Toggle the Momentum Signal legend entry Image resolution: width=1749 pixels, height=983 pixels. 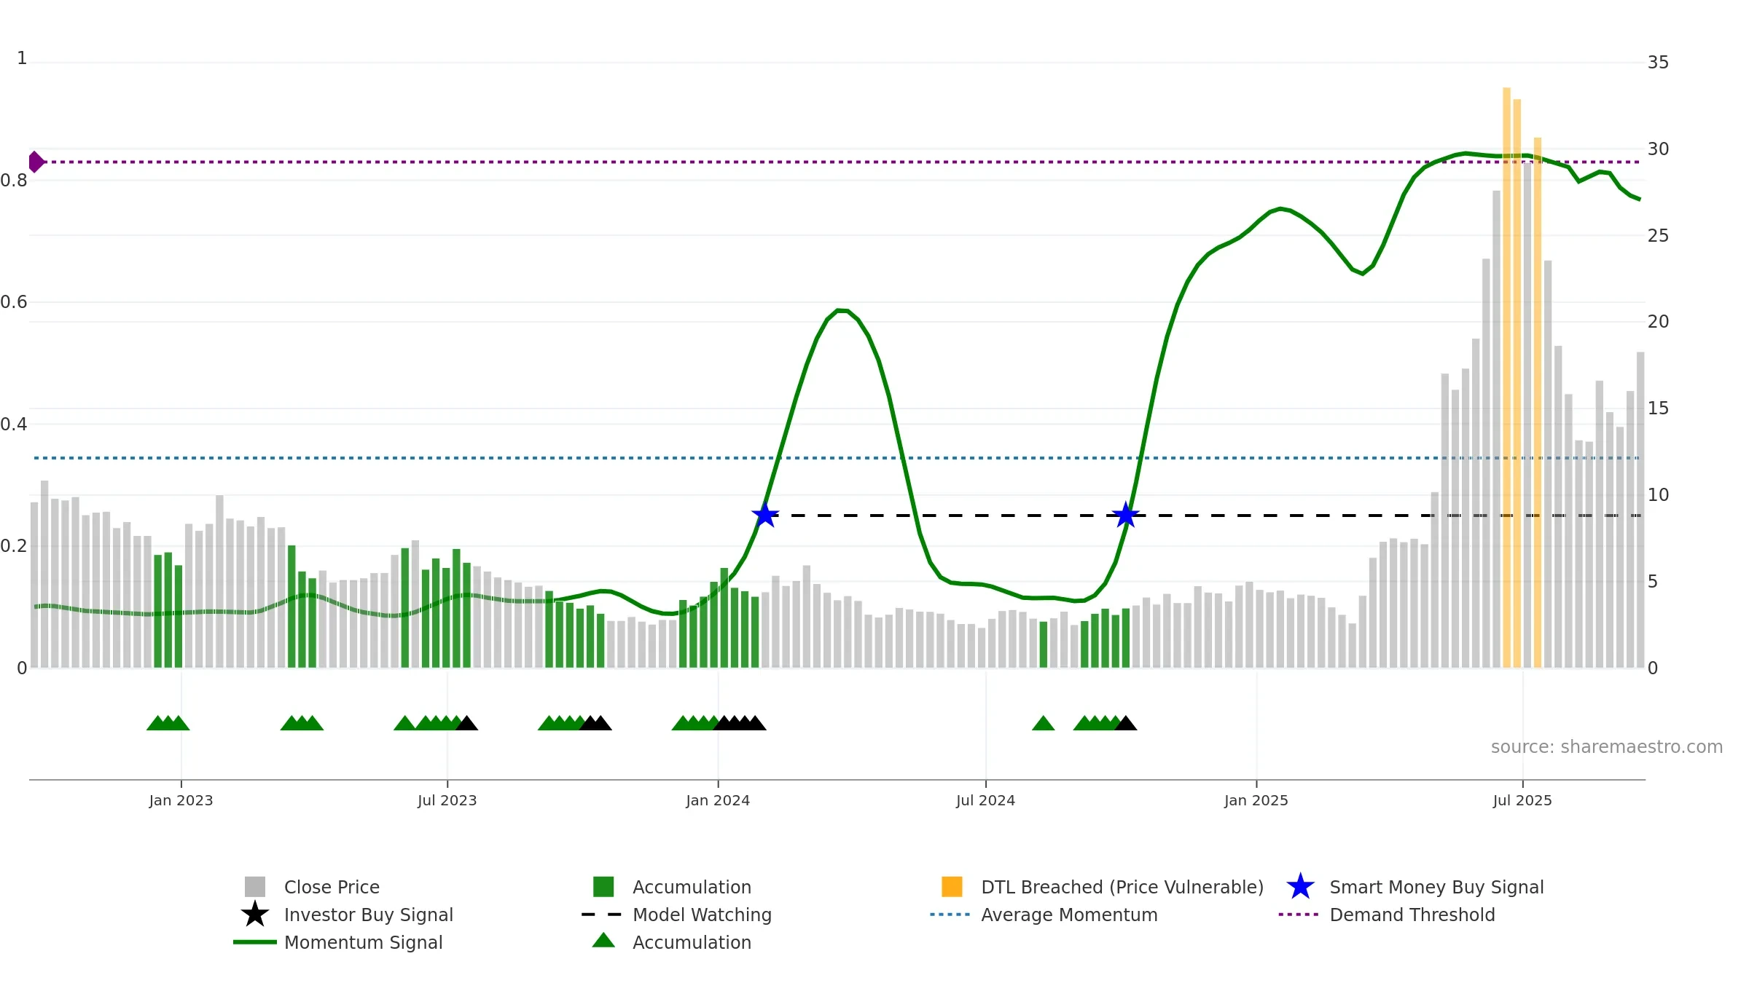point(338,941)
